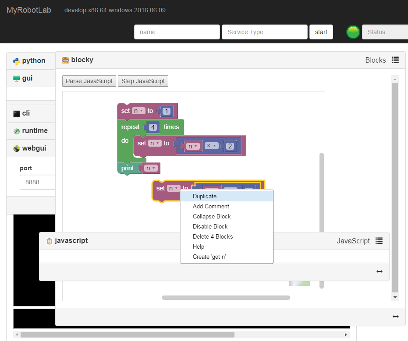Click the Blockly workspace vertical scrollbar
The height and width of the screenshot is (341, 408).
coord(322,221)
